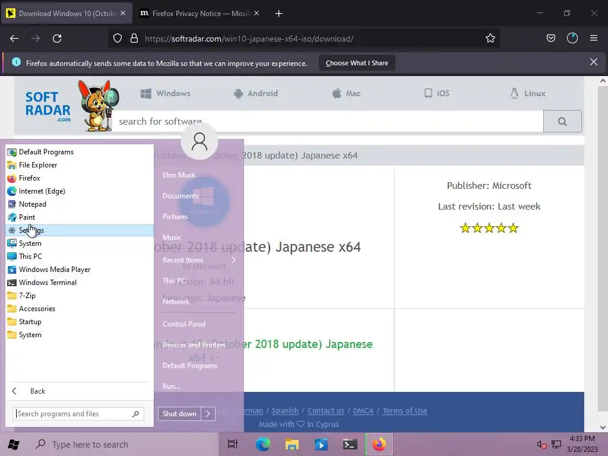This screenshot has width=608, height=456.
Task: Open Firefox from the programs list
Action: click(80, 178)
